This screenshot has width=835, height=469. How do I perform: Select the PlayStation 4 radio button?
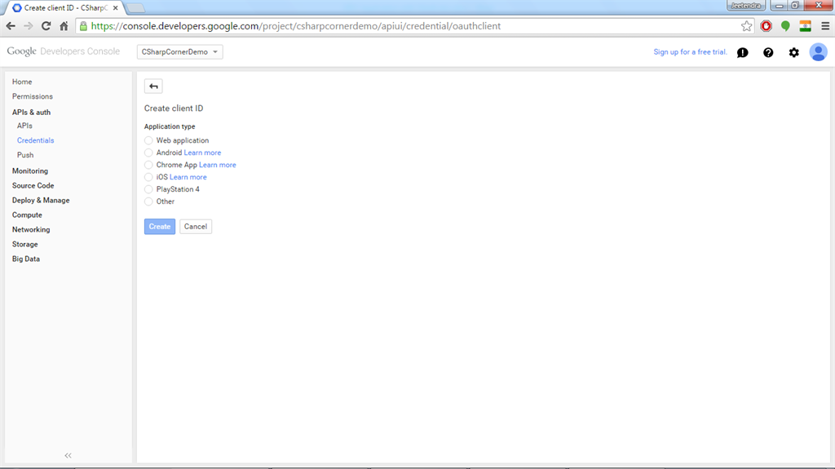[148, 190]
